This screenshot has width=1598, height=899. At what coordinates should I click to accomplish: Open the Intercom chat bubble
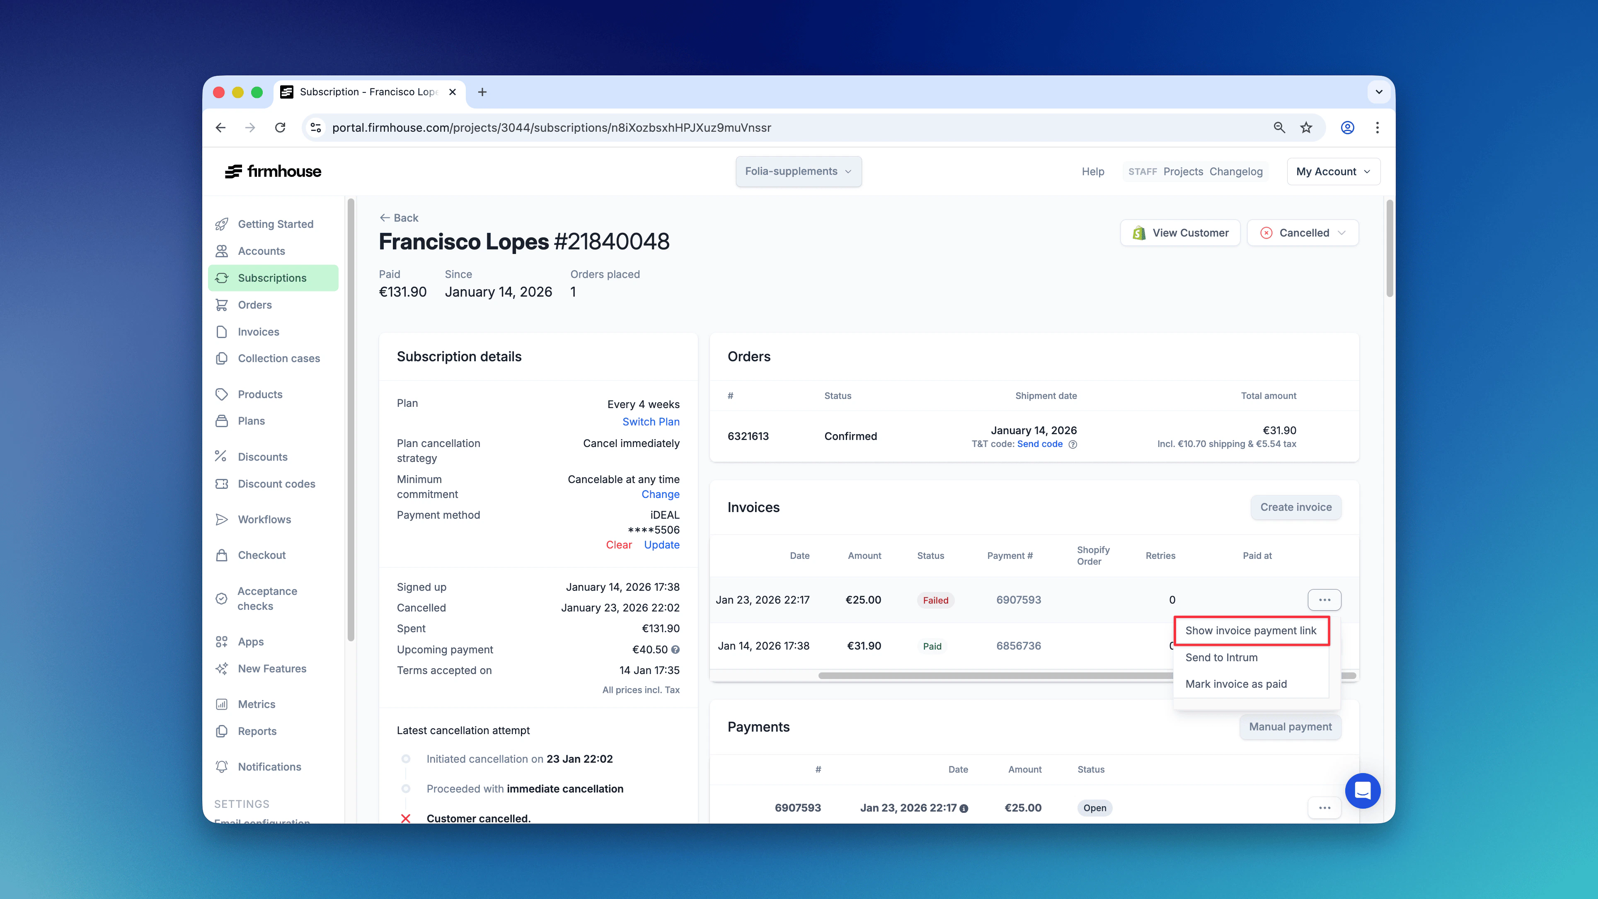[1363, 790]
